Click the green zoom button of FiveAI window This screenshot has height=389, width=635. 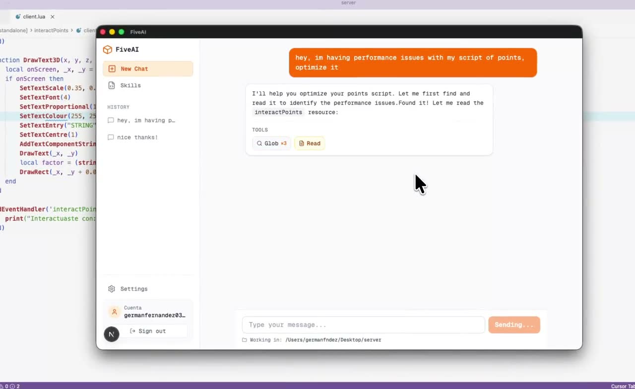122,32
